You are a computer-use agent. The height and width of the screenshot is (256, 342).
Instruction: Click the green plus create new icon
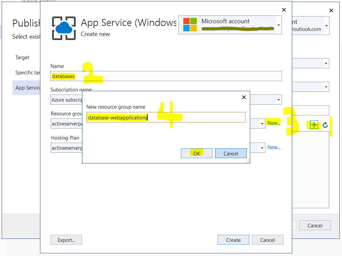(314, 125)
